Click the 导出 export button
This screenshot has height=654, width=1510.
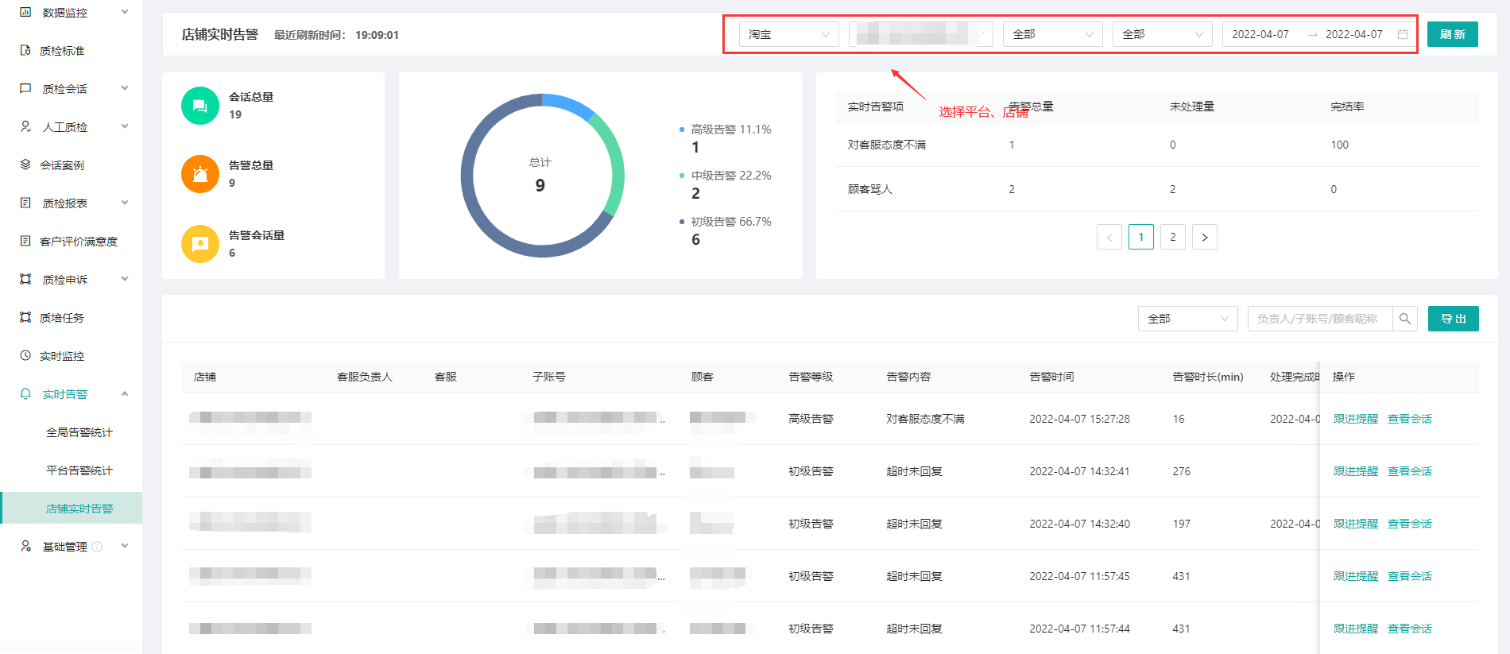pos(1454,319)
